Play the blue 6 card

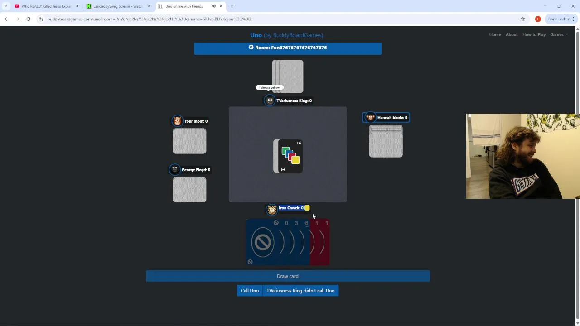click(305, 242)
